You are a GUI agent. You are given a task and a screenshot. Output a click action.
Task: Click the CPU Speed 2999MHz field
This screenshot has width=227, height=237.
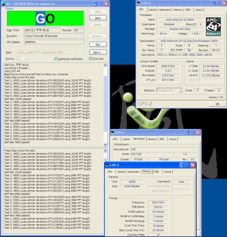[54, 42]
